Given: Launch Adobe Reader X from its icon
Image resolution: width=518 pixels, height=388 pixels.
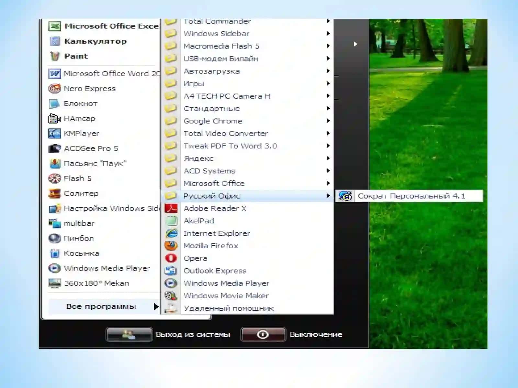Looking at the screenshot, I should [171, 208].
